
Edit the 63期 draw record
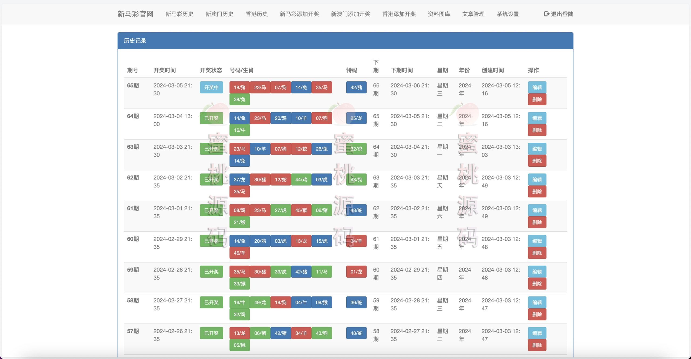point(537,149)
